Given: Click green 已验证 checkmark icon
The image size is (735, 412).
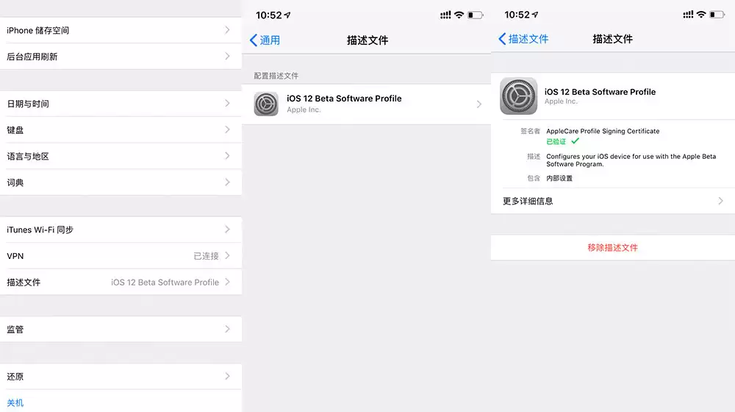Looking at the screenshot, I should click(576, 141).
